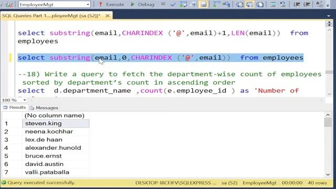
Task: Toggle Include Client Statistics
Action: click(226, 4)
